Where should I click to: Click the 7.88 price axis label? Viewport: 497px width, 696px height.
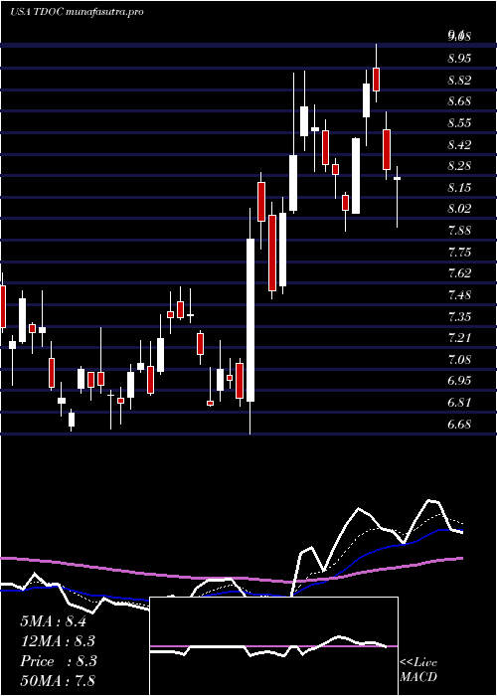point(459,231)
